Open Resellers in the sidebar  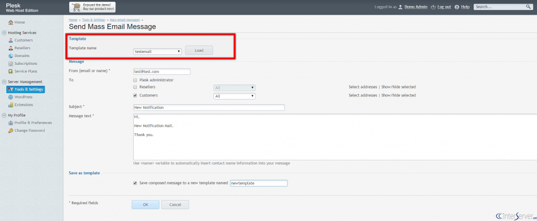22,48
